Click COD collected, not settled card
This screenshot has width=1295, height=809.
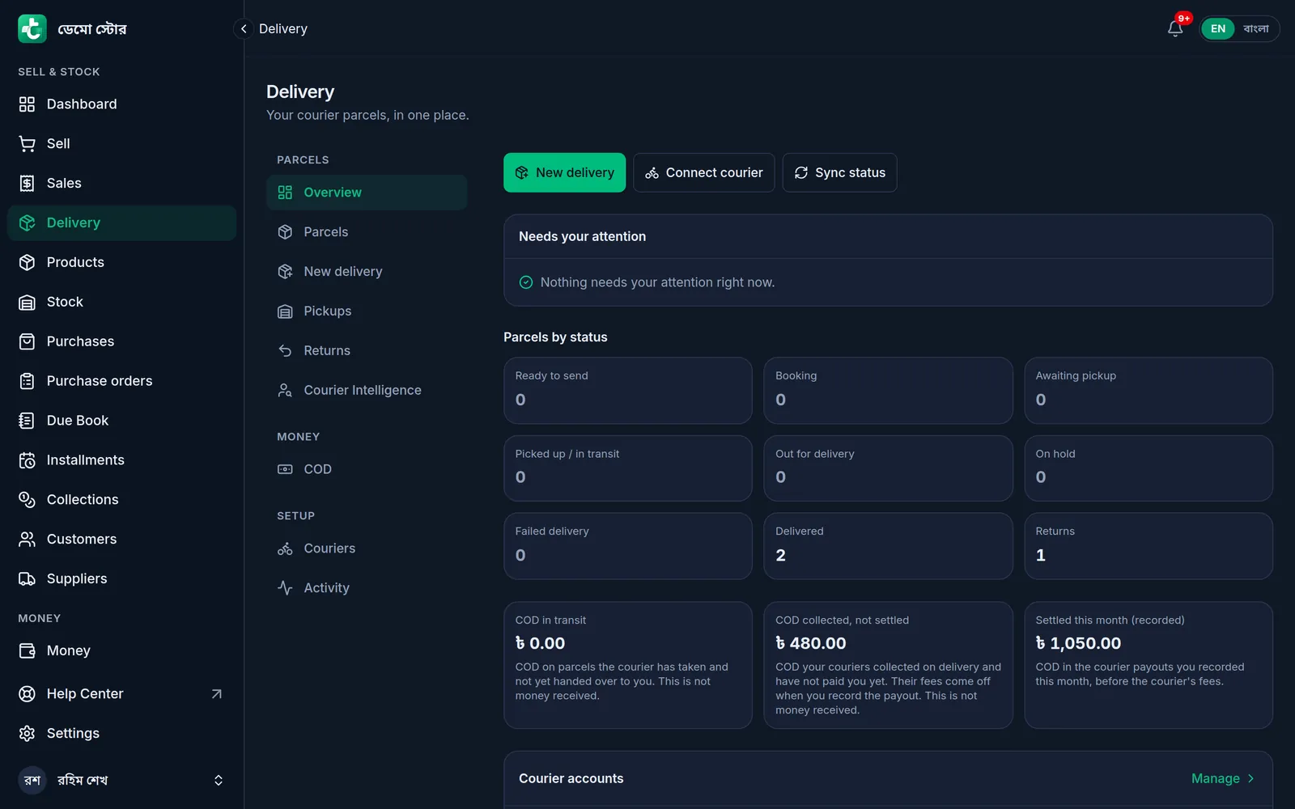tap(888, 665)
